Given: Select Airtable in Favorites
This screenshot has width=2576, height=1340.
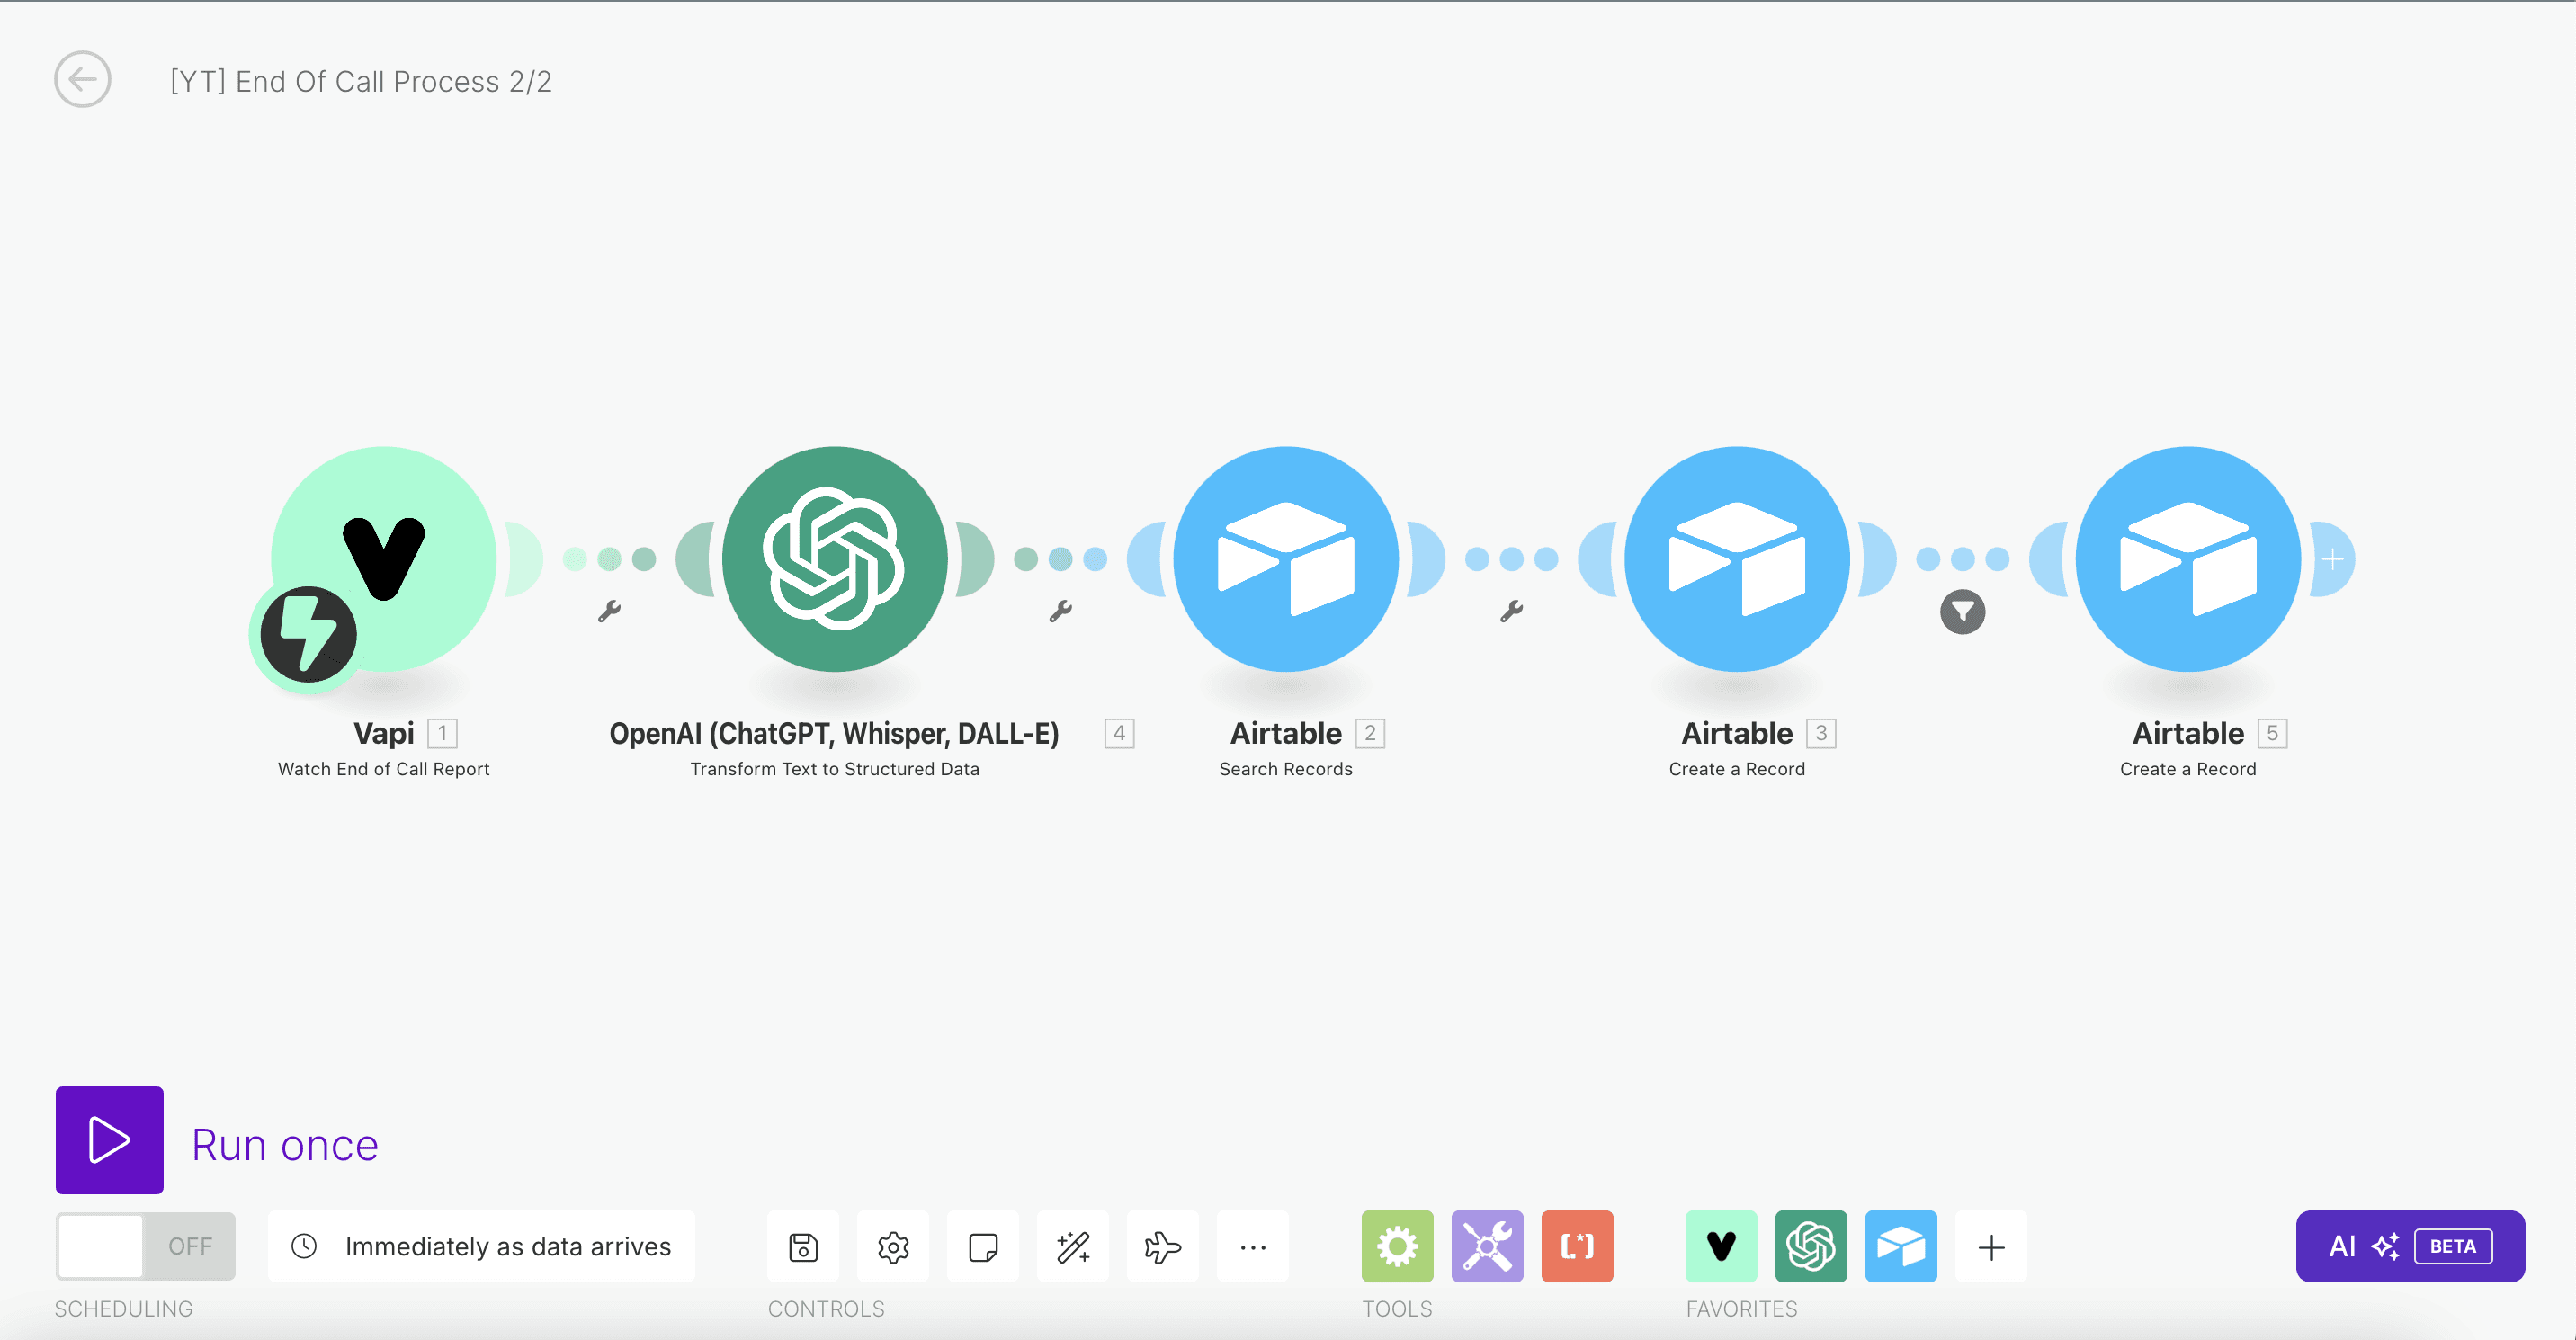Looking at the screenshot, I should pos(1901,1246).
